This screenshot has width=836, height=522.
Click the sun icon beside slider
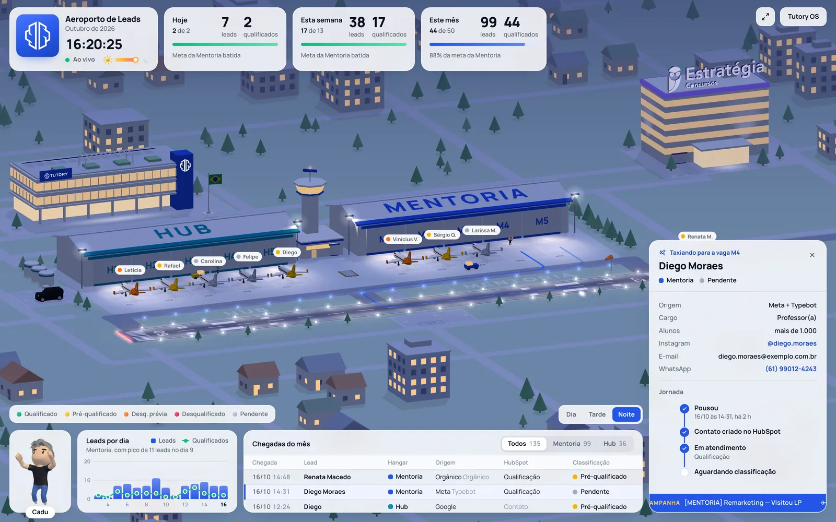108,60
